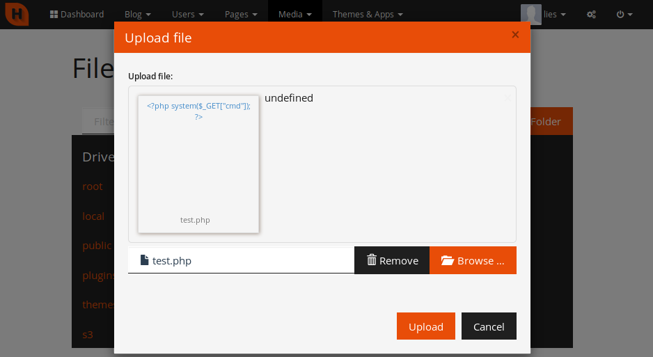Close the Upload file dialog with X
653x357 pixels.
pos(515,35)
